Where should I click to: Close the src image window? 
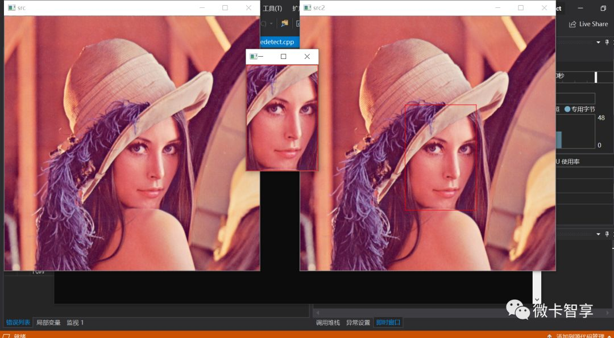pos(248,8)
